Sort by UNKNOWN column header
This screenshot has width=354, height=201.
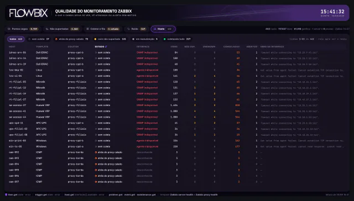pos(209,46)
